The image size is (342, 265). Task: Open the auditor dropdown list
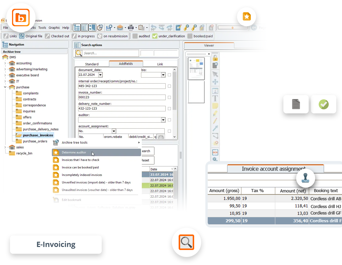pos(163,120)
